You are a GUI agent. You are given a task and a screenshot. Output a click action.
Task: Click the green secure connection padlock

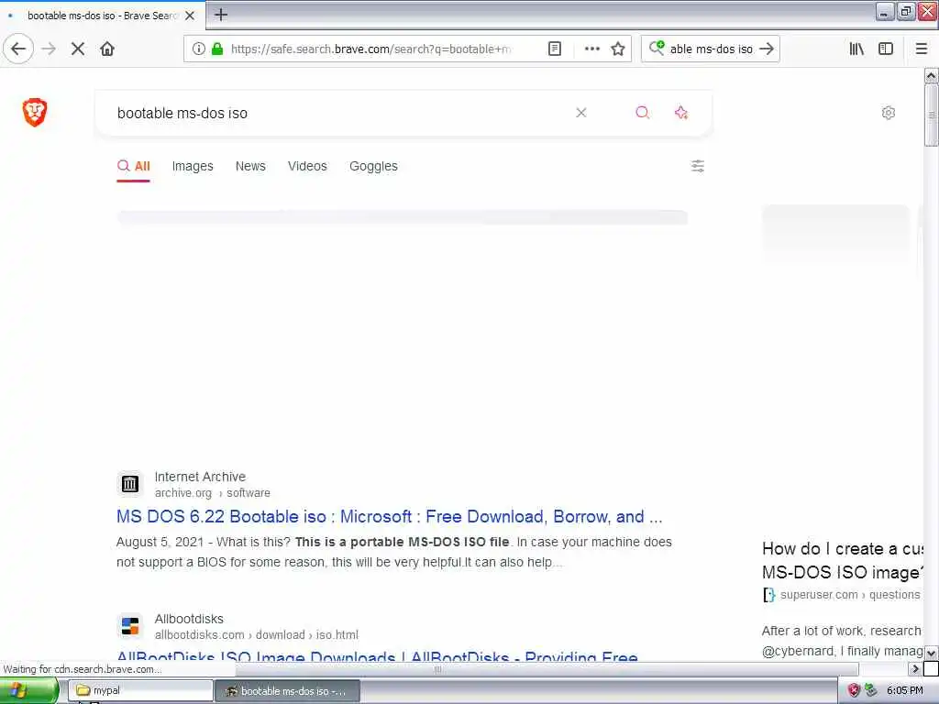(x=217, y=49)
